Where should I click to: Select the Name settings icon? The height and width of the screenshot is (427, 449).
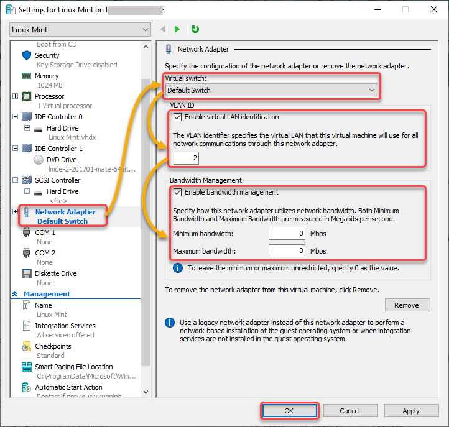[x=26, y=305]
